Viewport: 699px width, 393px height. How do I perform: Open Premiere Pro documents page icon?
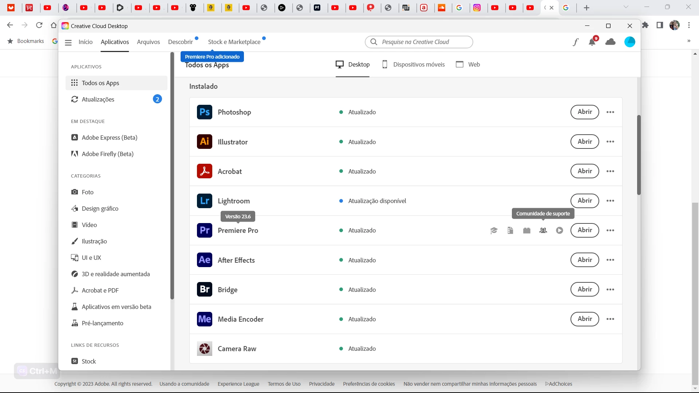pyautogui.click(x=510, y=230)
